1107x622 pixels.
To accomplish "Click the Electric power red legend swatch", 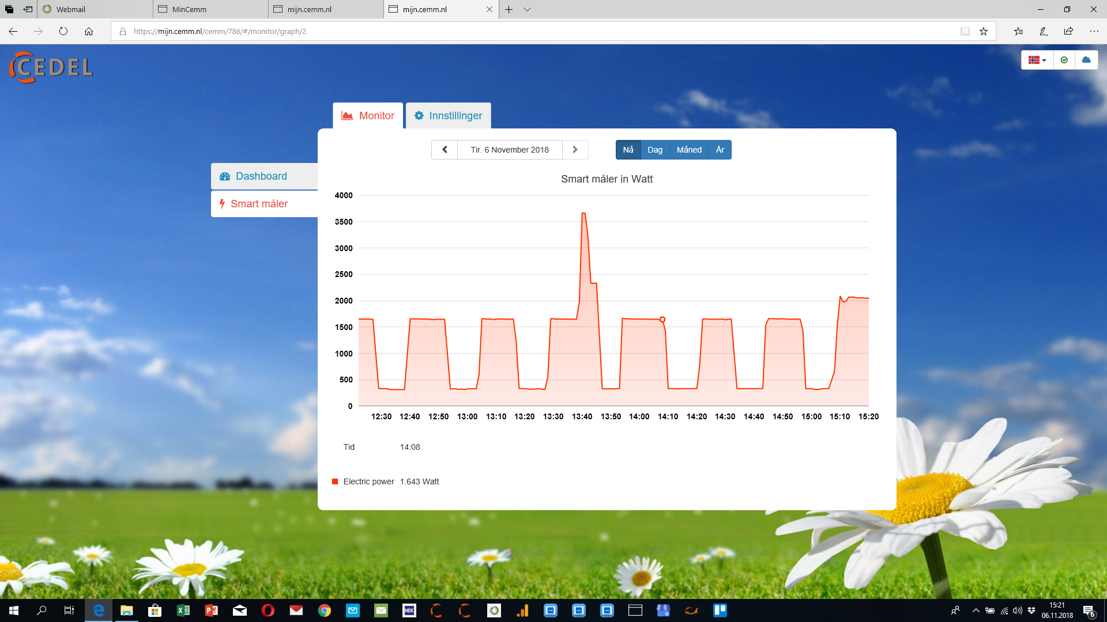I will coord(335,481).
